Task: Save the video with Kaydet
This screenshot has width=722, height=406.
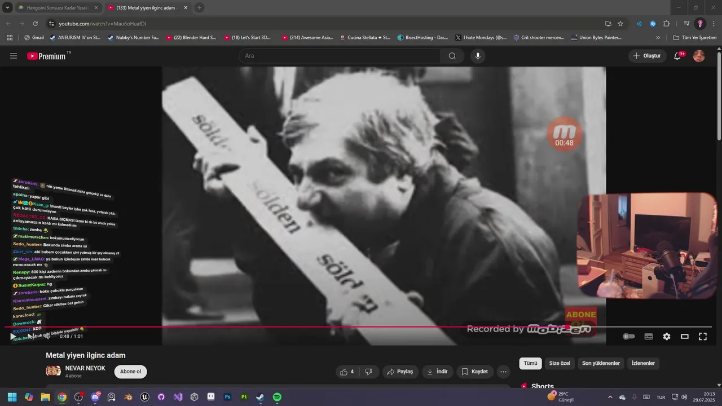Action: (474, 372)
